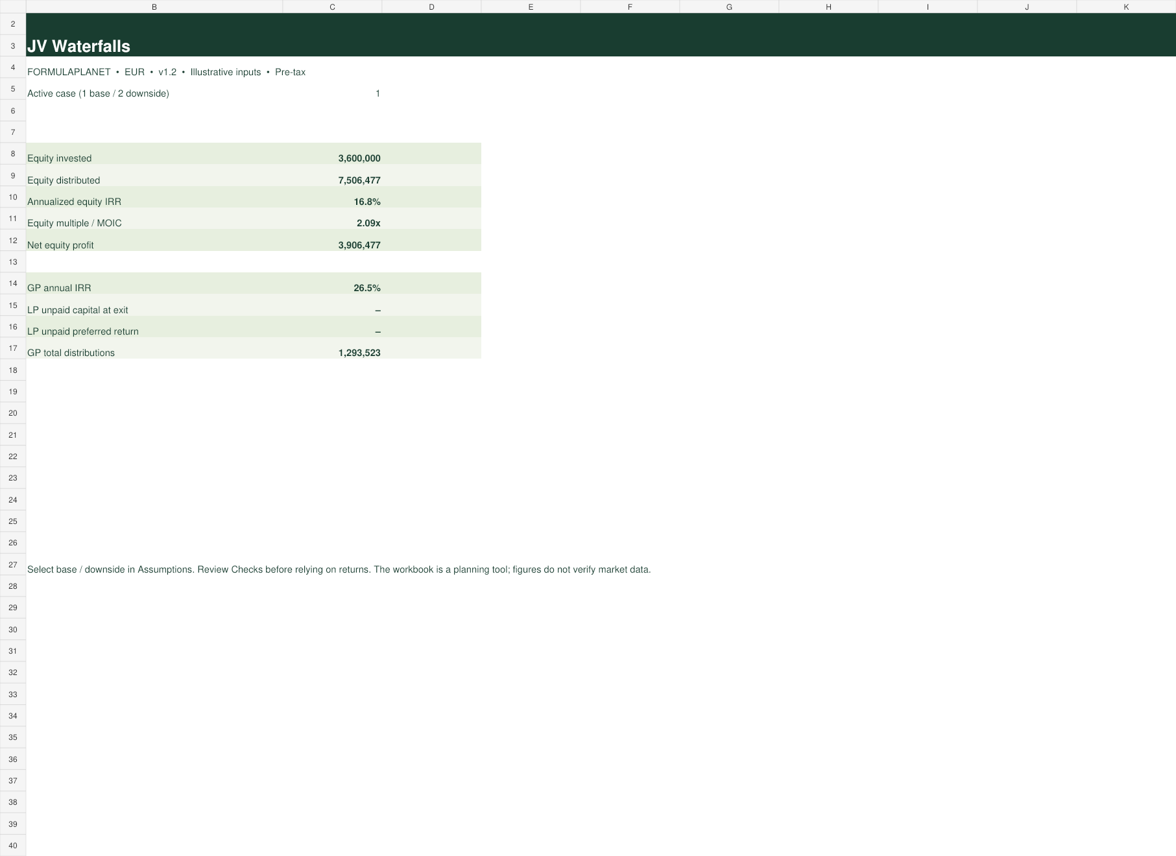Image resolution: width=1176 pixels, height=856 pixels.
Task: Select column B header
Action: [x=154, y=6]
